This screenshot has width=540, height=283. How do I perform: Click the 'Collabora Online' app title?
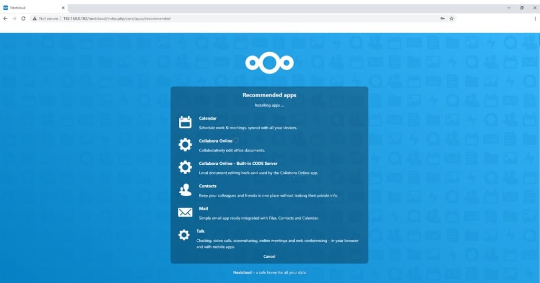tap(216, 140)
